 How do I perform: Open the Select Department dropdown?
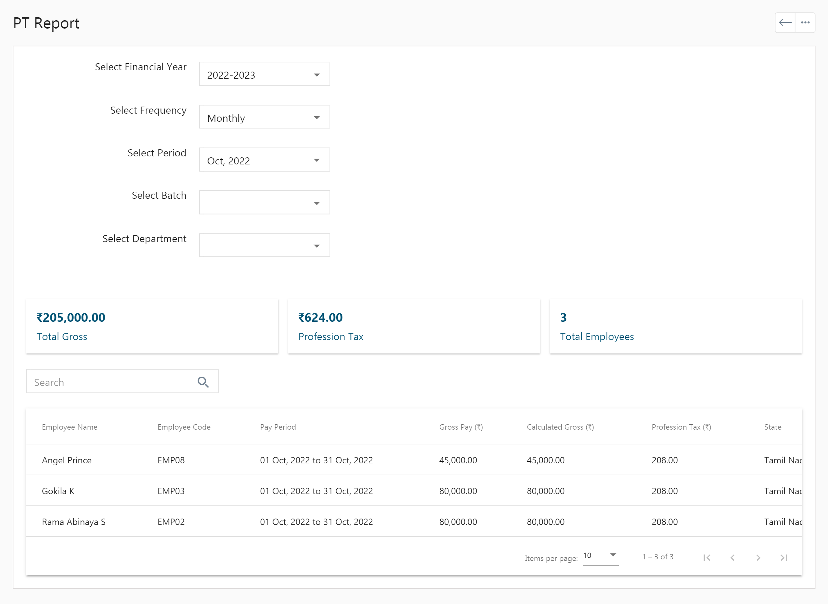click(264, 245)
